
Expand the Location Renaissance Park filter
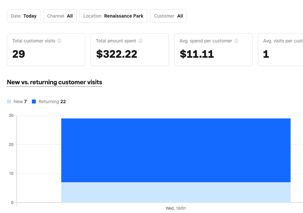coord(113,16)
